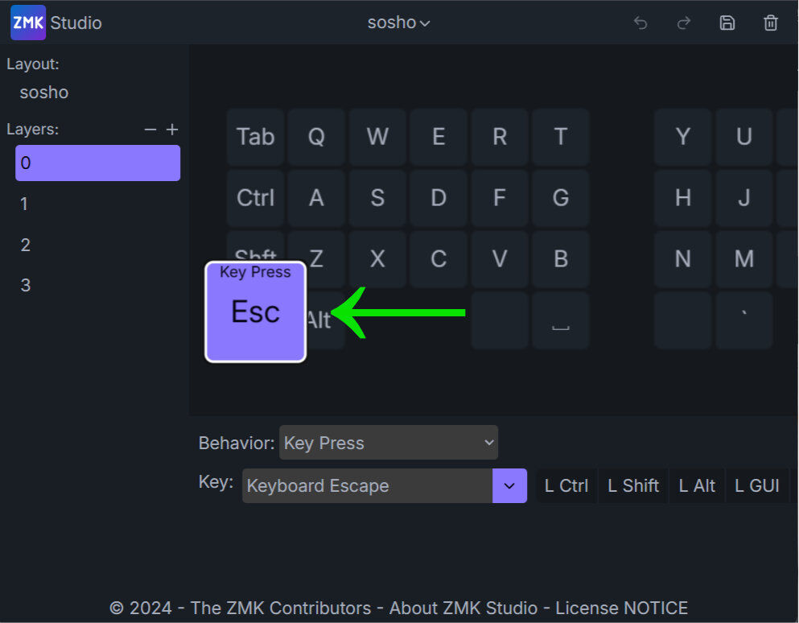Remove a layer with the minus icon
The height and width of the screenshot is (623, 799).
point(150,130)
